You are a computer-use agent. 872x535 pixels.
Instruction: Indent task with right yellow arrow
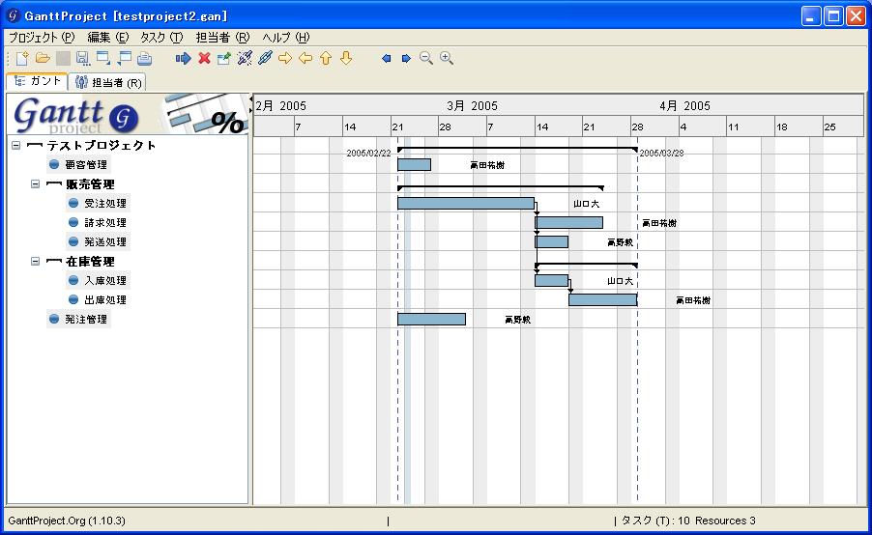click(x=285, y=59)
